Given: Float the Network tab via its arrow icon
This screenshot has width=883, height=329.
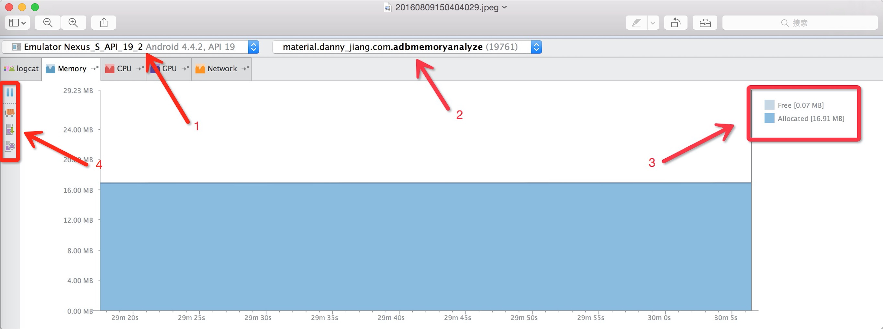Looking at the screenshot, I should pyautogui.click(x=245, y=69).
